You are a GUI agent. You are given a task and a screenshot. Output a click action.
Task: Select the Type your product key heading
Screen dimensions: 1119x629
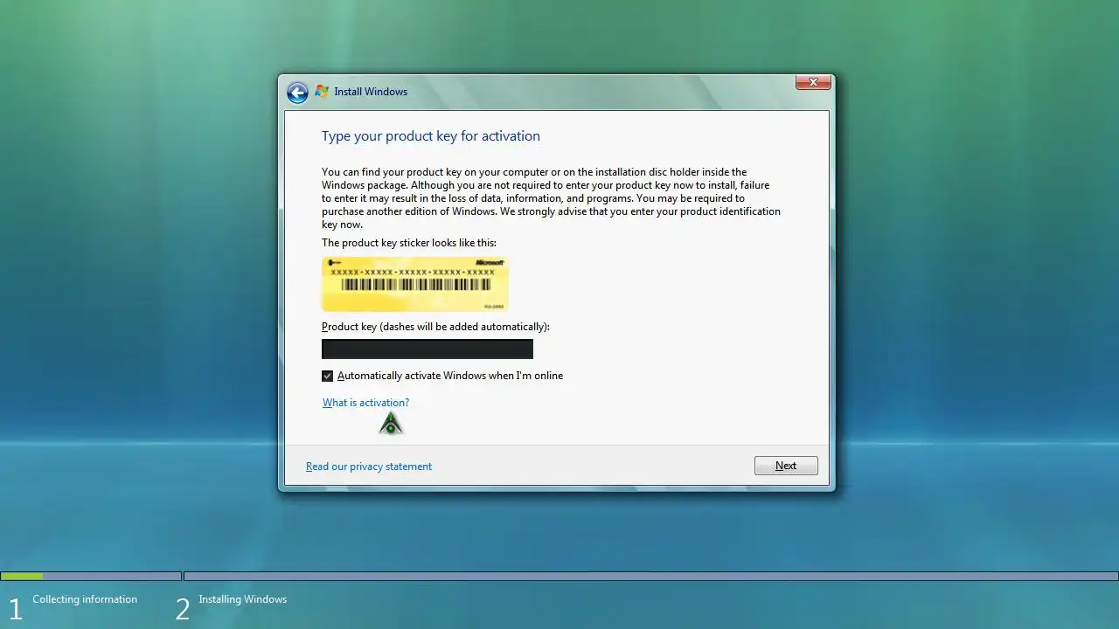pos(431,136)
